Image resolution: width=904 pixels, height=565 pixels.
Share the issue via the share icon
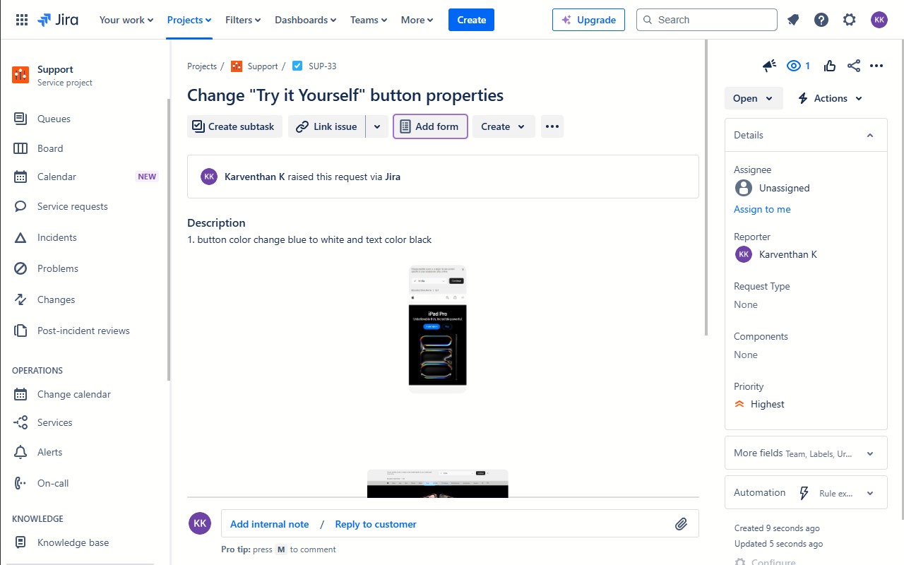(853, 65)
